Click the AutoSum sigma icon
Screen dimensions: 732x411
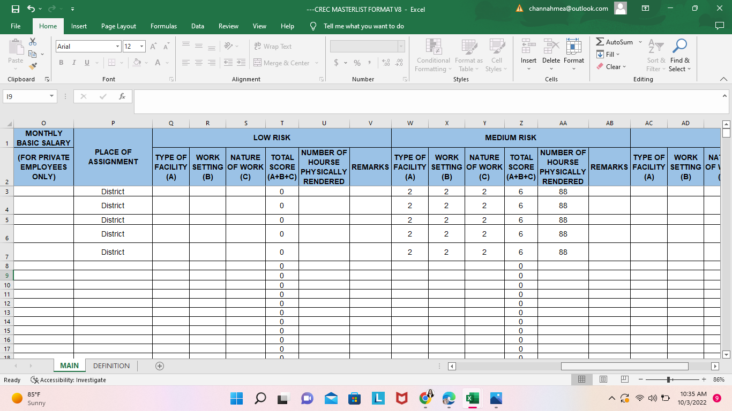pyautogui.click(x=601, y=42)
